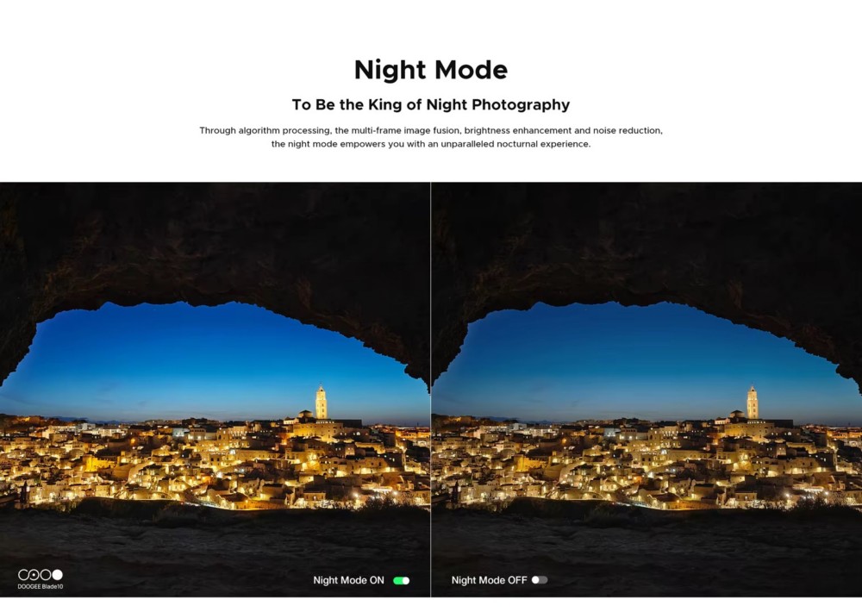The image size is (862, 612).
Task: Click the vertical divider between the photos
Action: tap(431, 390)
